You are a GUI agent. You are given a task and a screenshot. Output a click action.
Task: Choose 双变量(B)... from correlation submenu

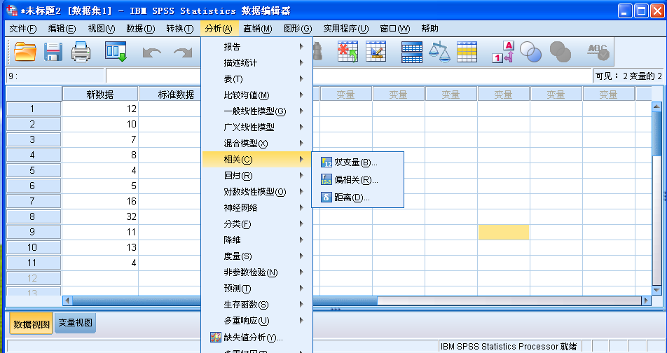click(358, 162)
